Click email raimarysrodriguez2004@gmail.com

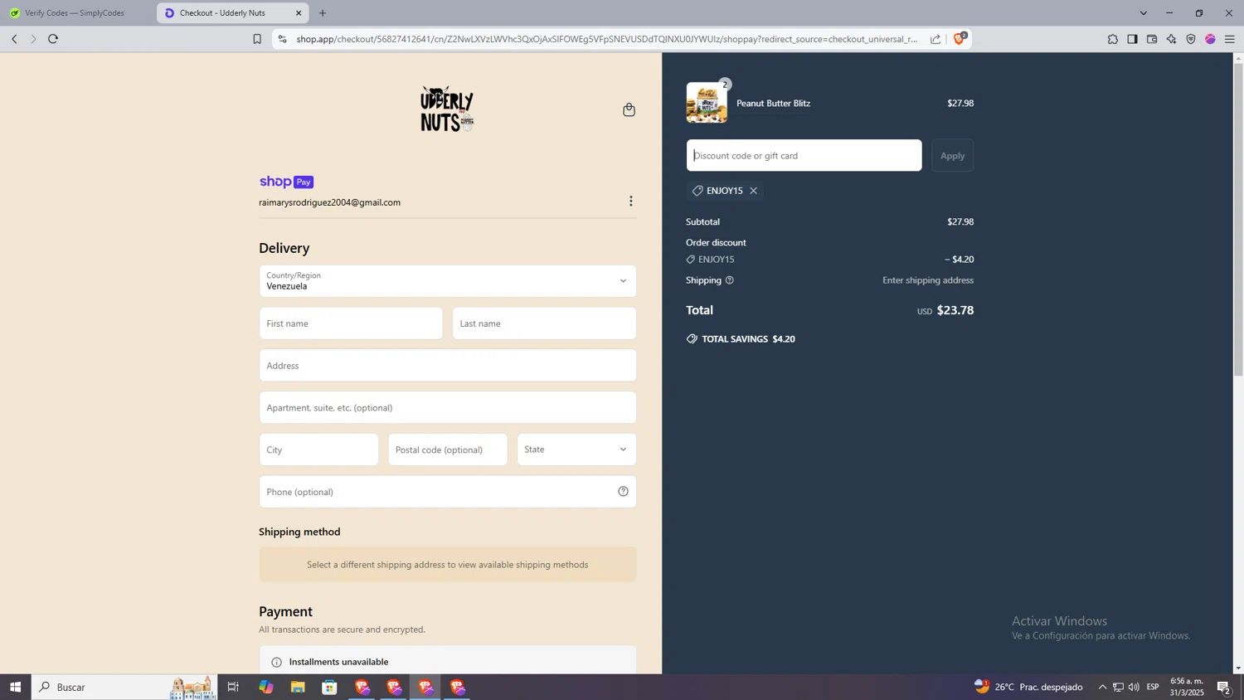tap(330, 202)
